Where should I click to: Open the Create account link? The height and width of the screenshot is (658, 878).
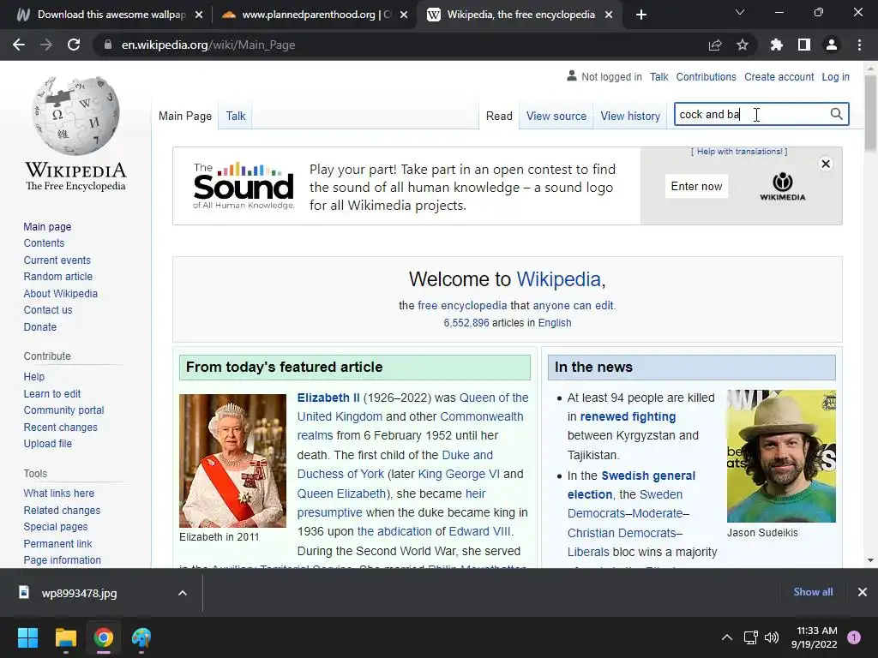779,76
